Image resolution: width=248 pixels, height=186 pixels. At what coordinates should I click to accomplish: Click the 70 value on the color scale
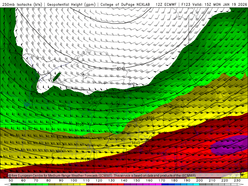pyautogui.click(x=36, y=180)
